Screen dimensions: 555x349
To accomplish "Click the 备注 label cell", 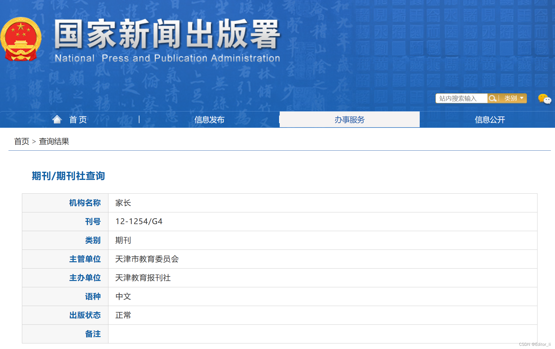I will pos(65,334).
